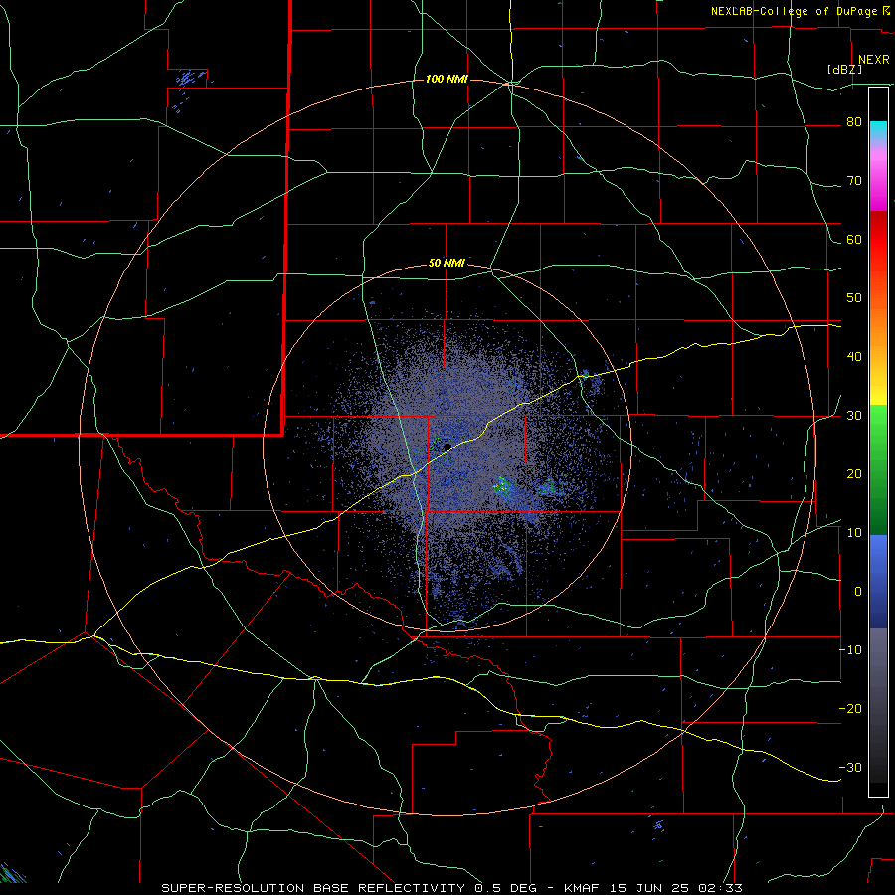The height and width of the screenshot is (895, 895).
Task: Click the -20 value on the dBZ scale
Action: click(x=850, y=709)
